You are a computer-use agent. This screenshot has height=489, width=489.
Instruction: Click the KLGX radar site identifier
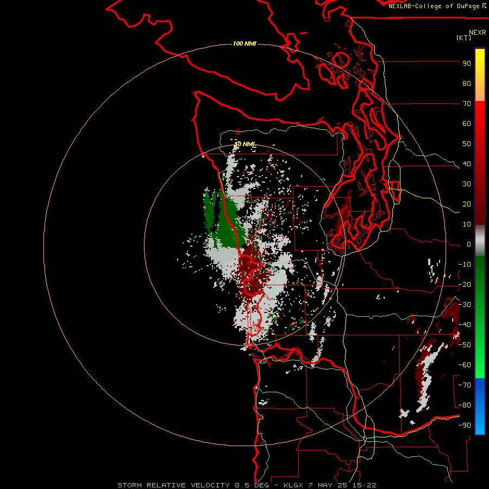click(293, 485)
